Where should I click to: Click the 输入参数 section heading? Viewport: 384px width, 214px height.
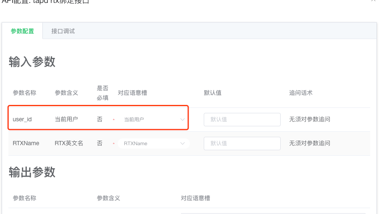32,62
